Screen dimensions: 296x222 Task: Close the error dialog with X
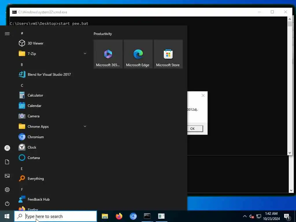coord(203,95)
